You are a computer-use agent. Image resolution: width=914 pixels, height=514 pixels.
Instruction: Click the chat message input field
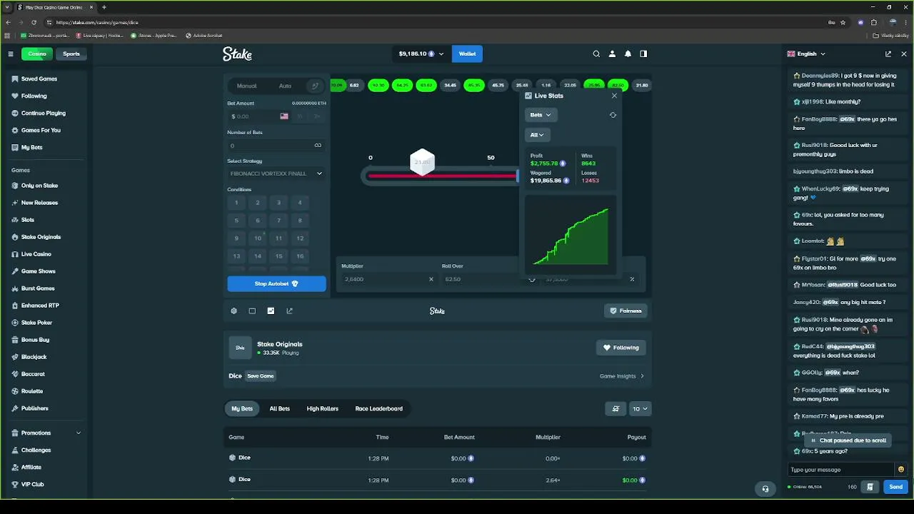click(x=841, y=470)
